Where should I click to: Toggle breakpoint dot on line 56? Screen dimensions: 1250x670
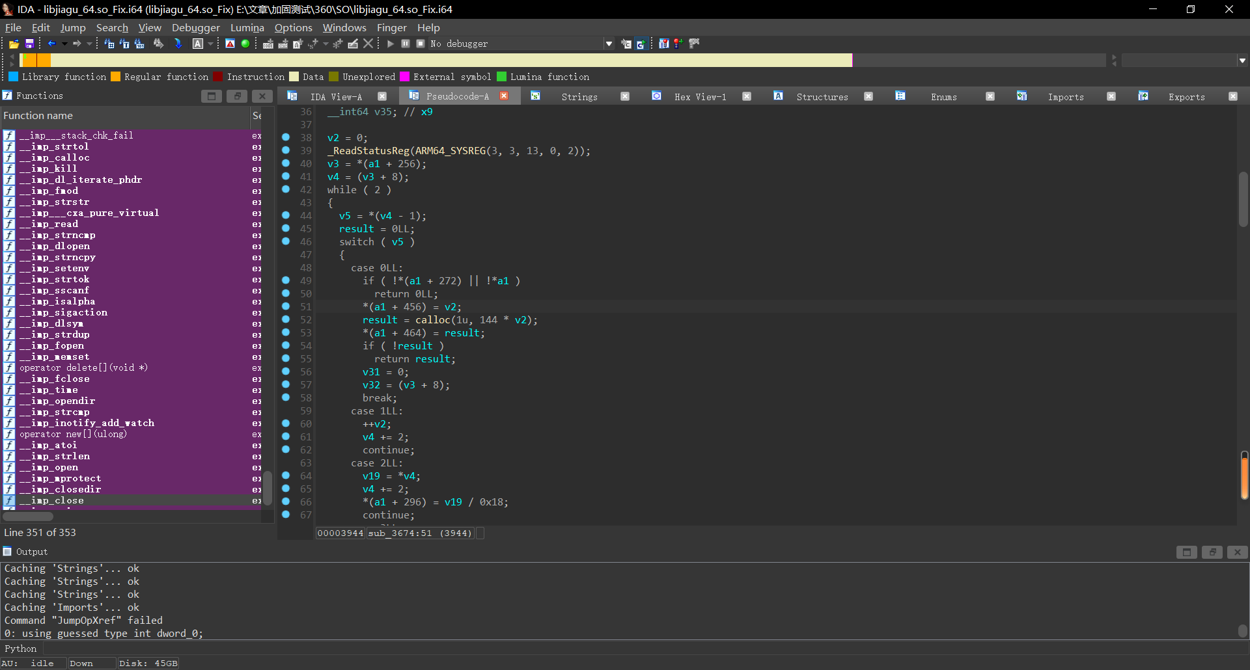tap(286, 371)
